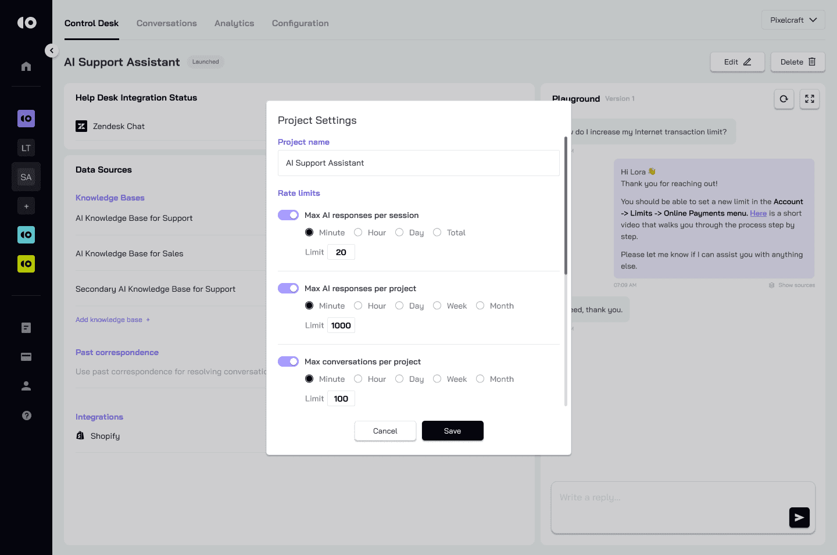The height and width of the screenshot is (555, 837).
Task: Save the project settings
Action: pyautogui.click(x=452, y=431)
